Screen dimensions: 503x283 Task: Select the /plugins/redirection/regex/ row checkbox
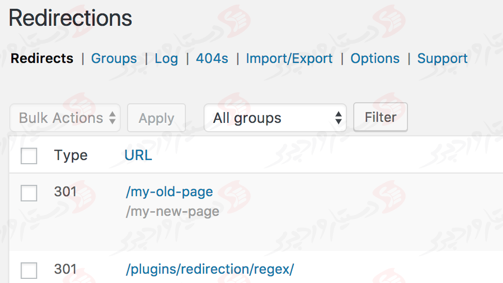tap(29, 270)
